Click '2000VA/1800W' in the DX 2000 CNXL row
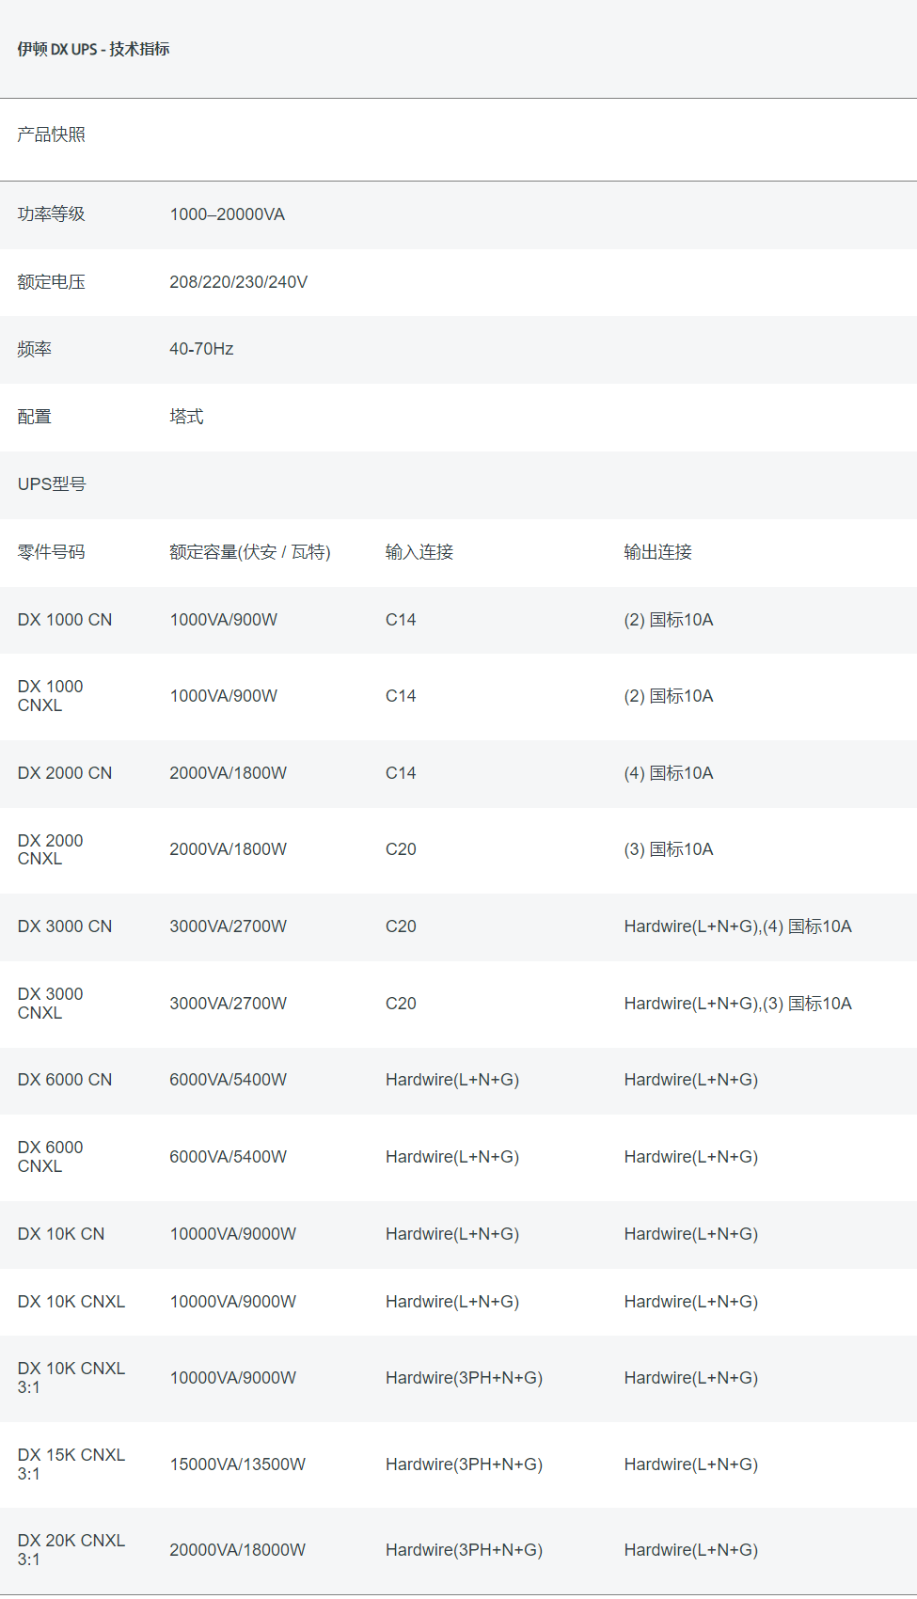Image resolution: width=917 pixels, height=1599 pixels. (229, 849)
